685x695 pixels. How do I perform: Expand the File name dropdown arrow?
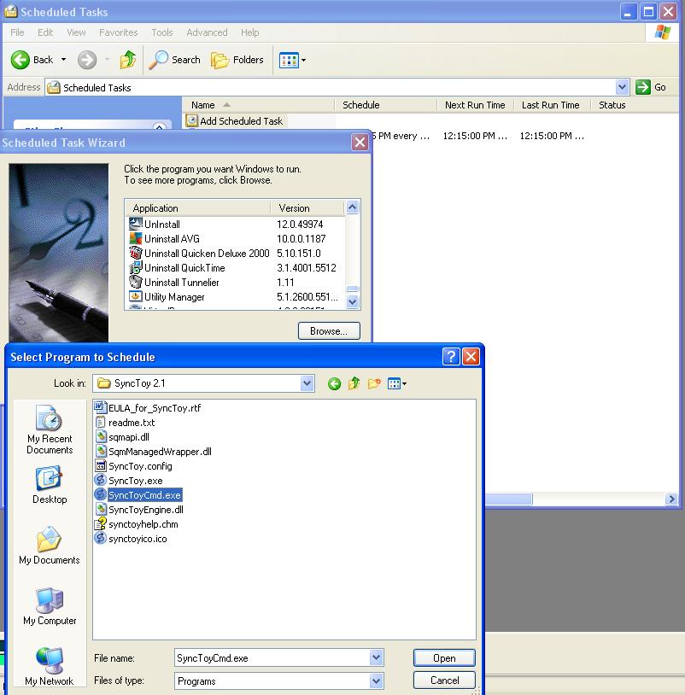coord(377,658)
